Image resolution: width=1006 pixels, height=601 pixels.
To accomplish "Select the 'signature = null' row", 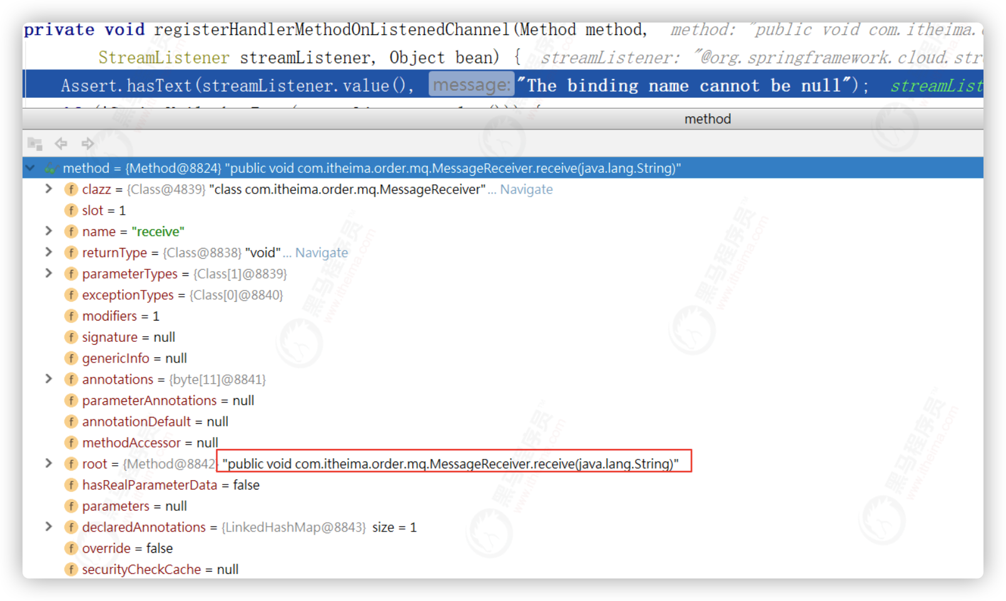I will (x=503, y=337).
